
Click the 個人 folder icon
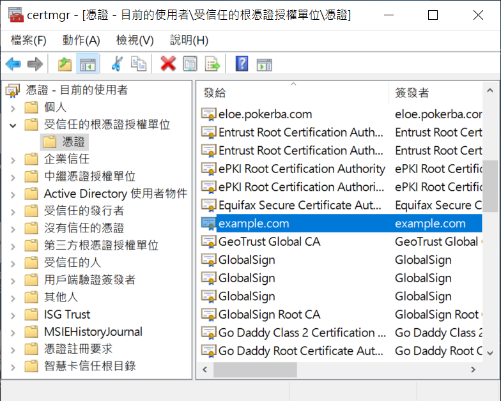coord(31,107)
